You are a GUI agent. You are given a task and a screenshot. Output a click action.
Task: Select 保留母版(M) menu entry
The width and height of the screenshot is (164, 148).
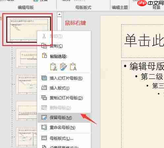[x=64, y=118]
